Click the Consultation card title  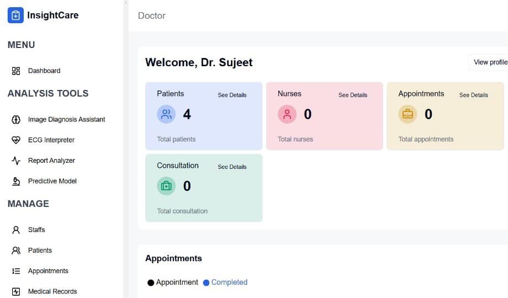(x=178, y=166)
